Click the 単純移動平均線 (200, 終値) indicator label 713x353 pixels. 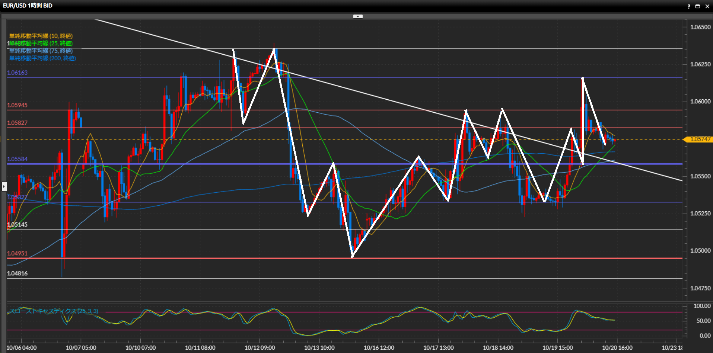(42, 58)
